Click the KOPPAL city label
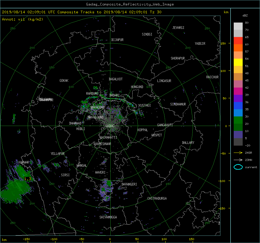 (x=143, y=130)
